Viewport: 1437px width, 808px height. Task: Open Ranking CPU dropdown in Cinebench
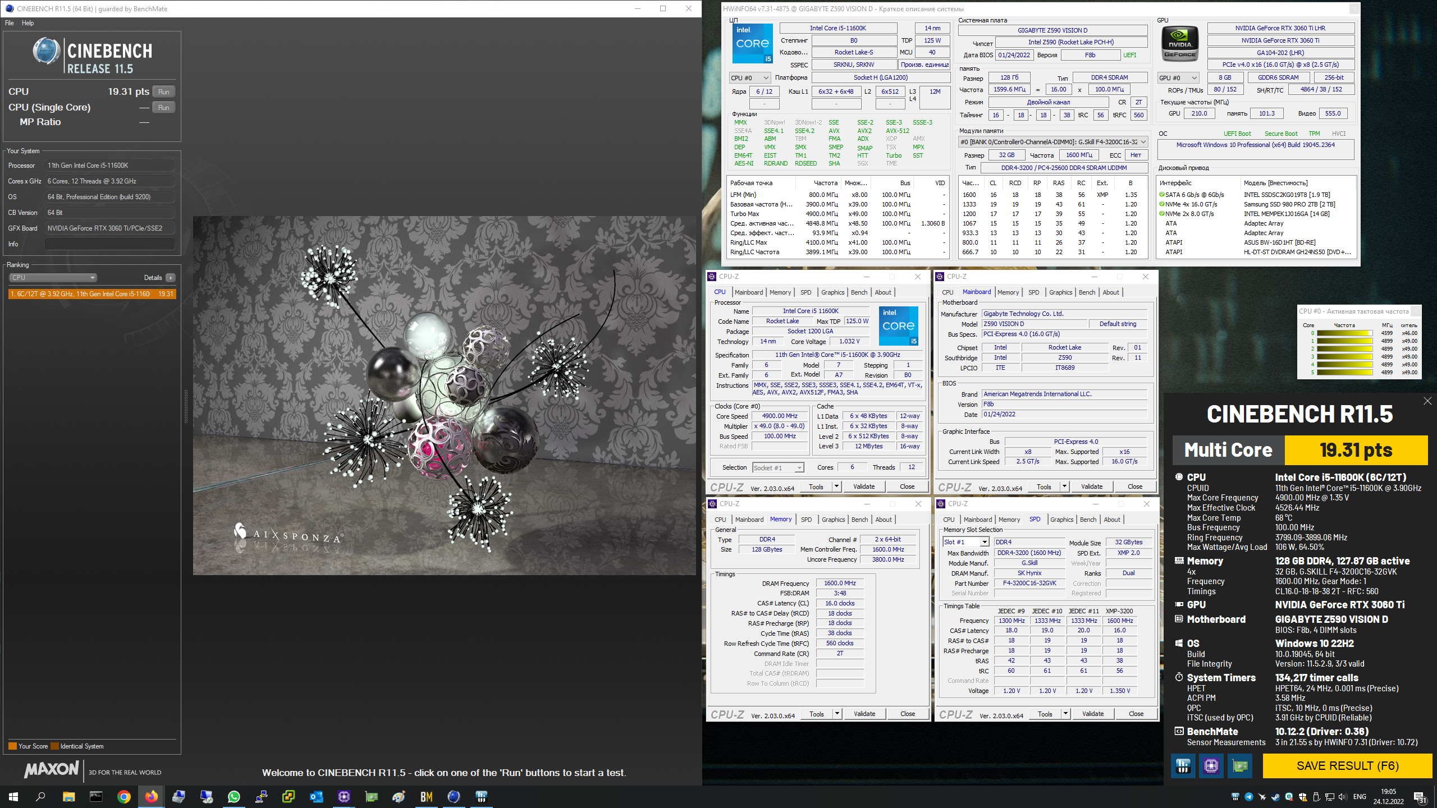point(53,278)
